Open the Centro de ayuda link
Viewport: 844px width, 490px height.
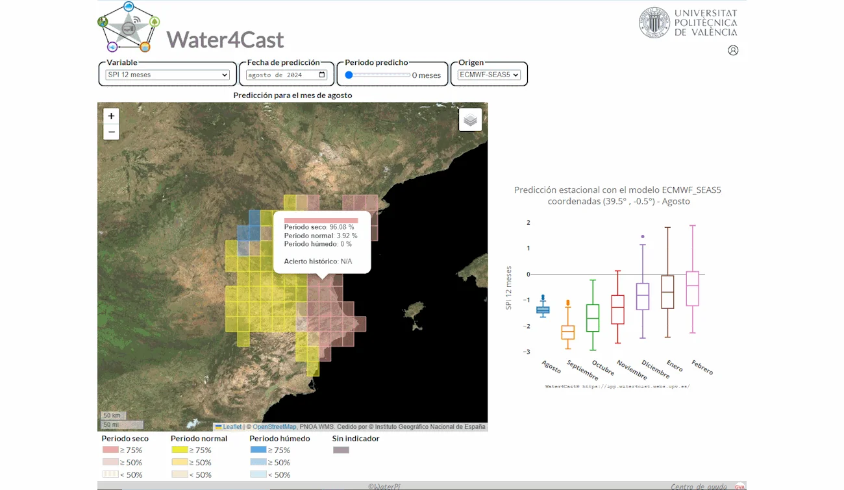point(701,486)
